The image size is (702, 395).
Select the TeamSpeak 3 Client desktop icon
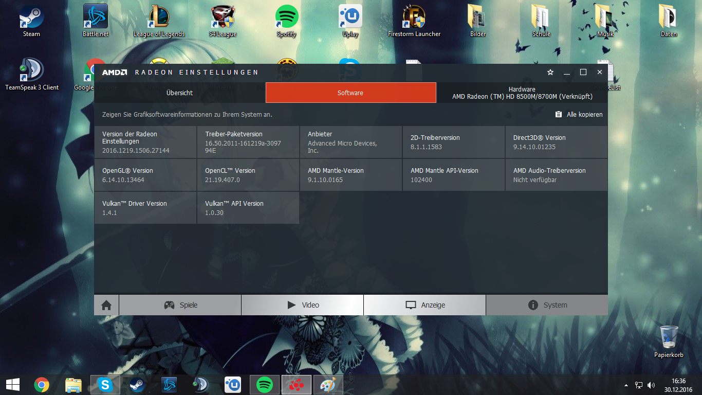32,75
